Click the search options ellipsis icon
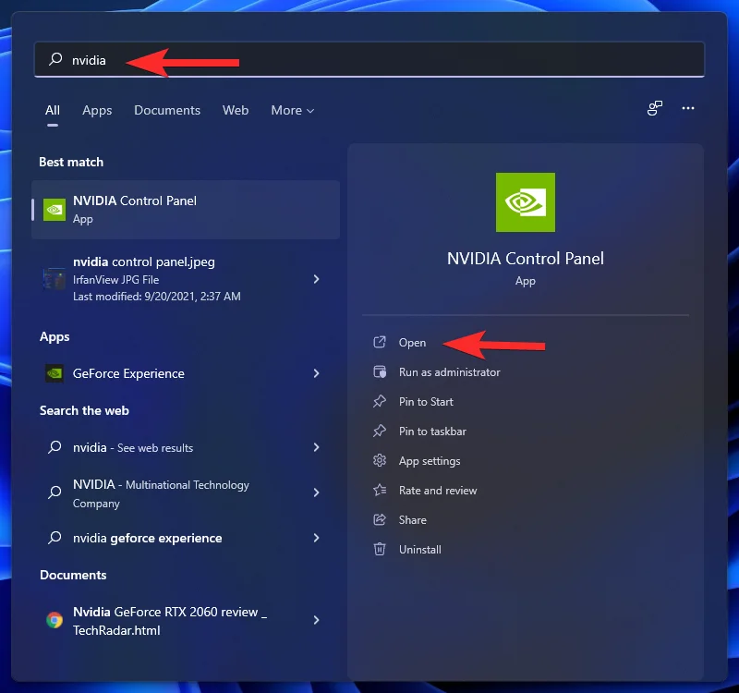Viewport: 739px width, 693px height. 688,108
